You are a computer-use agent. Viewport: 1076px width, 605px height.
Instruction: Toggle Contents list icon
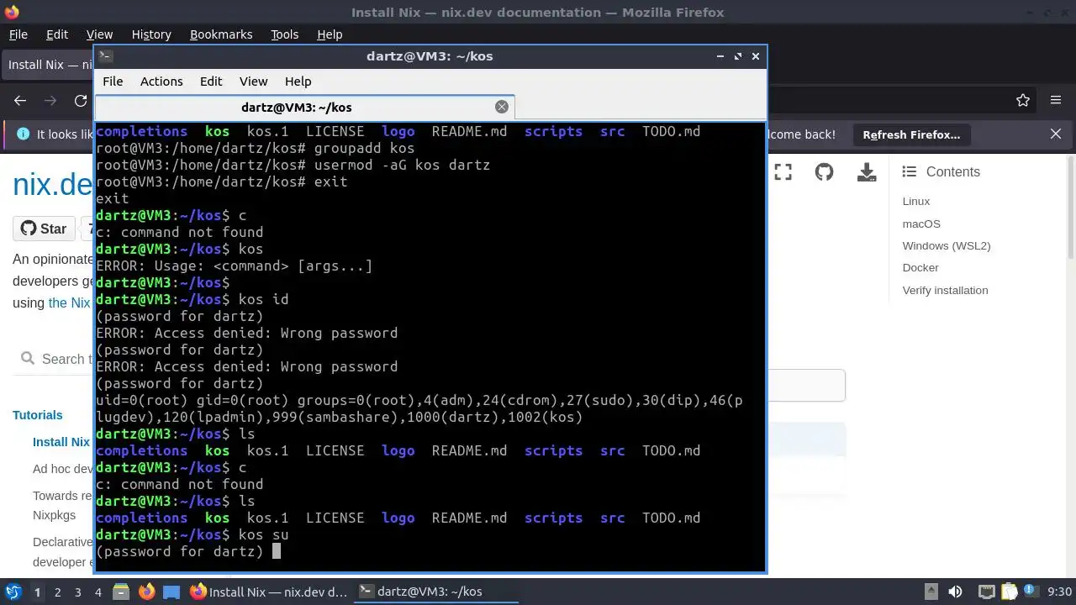pos(909,171)
